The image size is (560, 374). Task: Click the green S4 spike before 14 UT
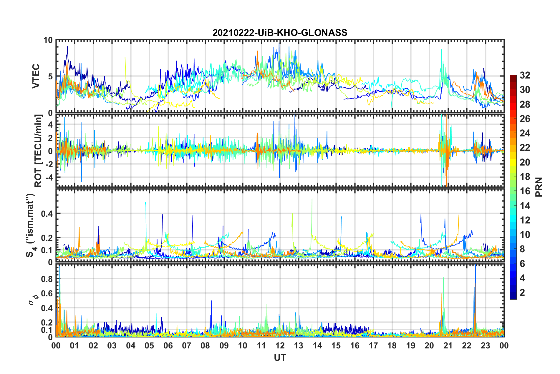click(x=312, y=218)
